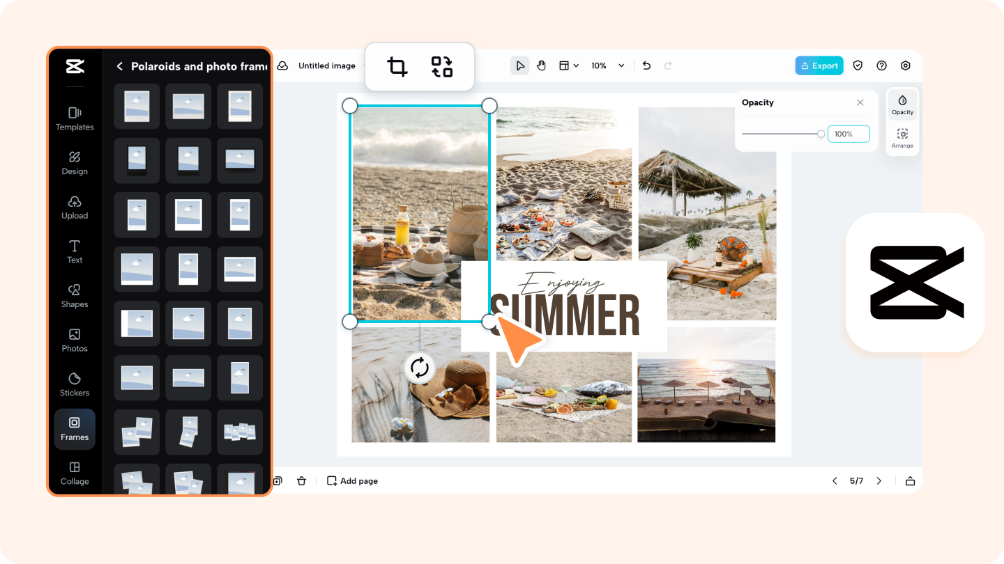The height and width of the screenshot is (564, 1004).
Task: Open the Design section
Action: click(75, 163)
